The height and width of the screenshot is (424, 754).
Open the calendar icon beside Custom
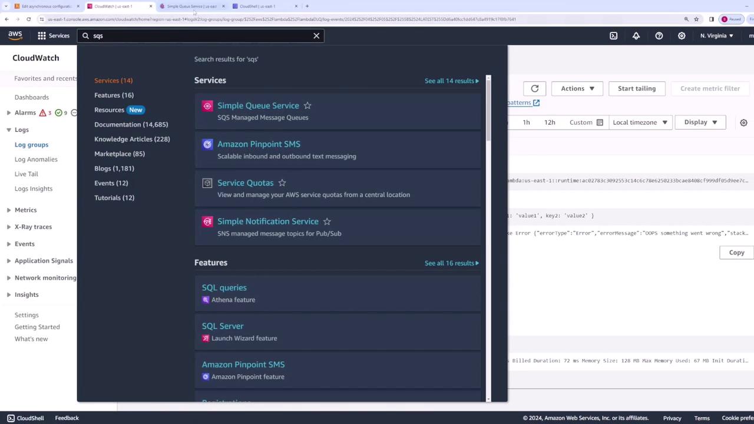(600, 122)
